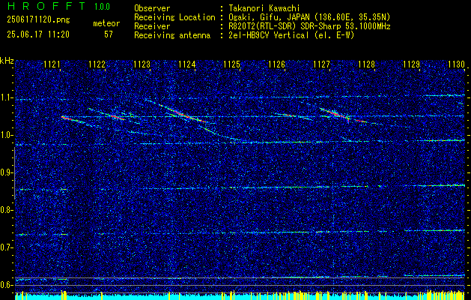Click the HROFFT program title
Viewport: 471px width, 300px height.
(x=46, y=6)
